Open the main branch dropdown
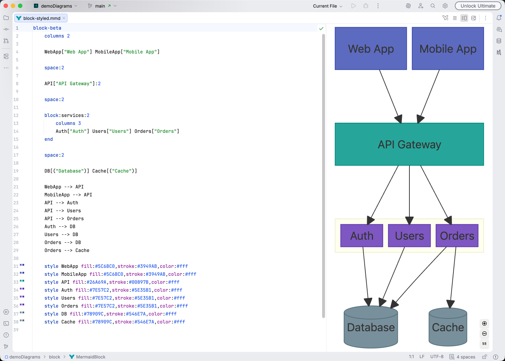 point(101,6)
